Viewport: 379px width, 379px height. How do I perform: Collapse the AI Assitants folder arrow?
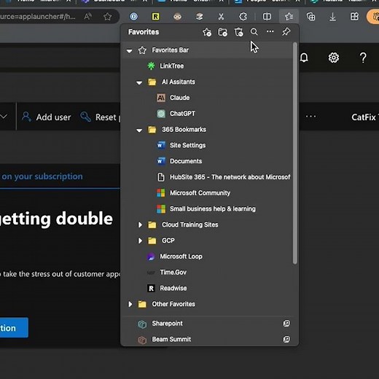[139, 82]
